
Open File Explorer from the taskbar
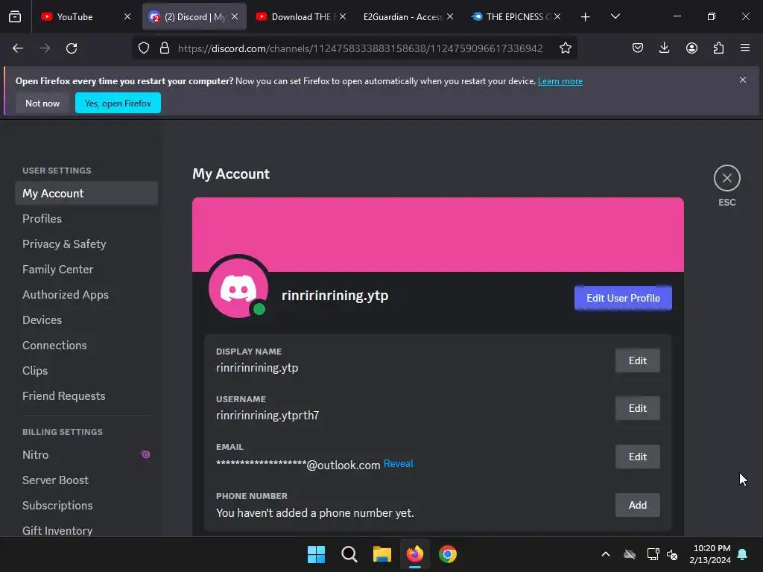click(382, 554)
